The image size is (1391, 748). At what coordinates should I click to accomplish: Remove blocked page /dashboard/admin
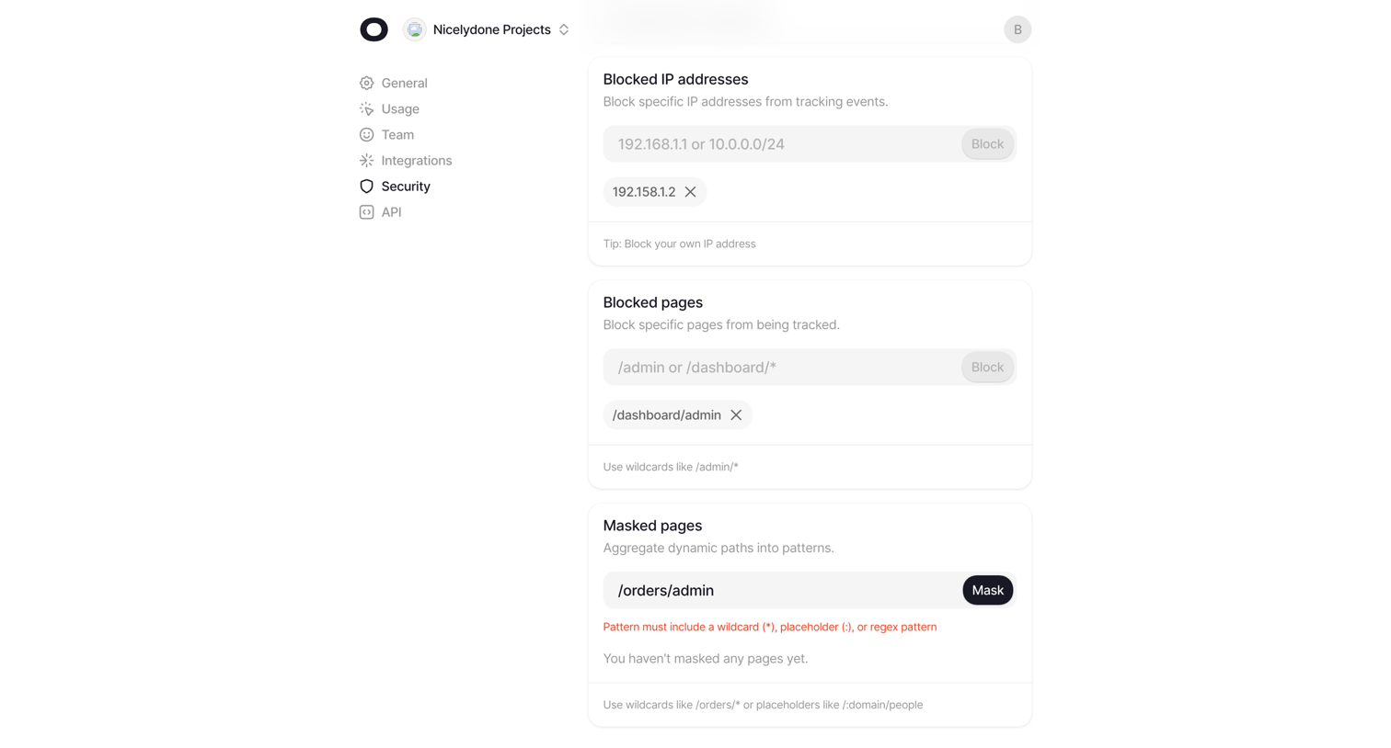click(736, 415)
